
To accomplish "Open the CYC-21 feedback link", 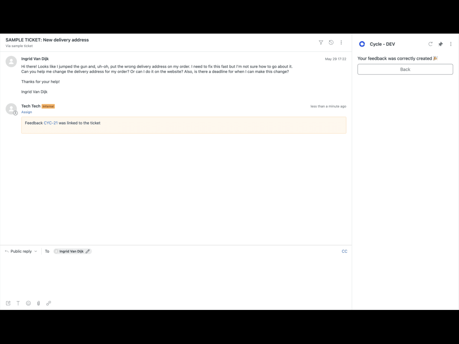I will (x=51, y=123).
